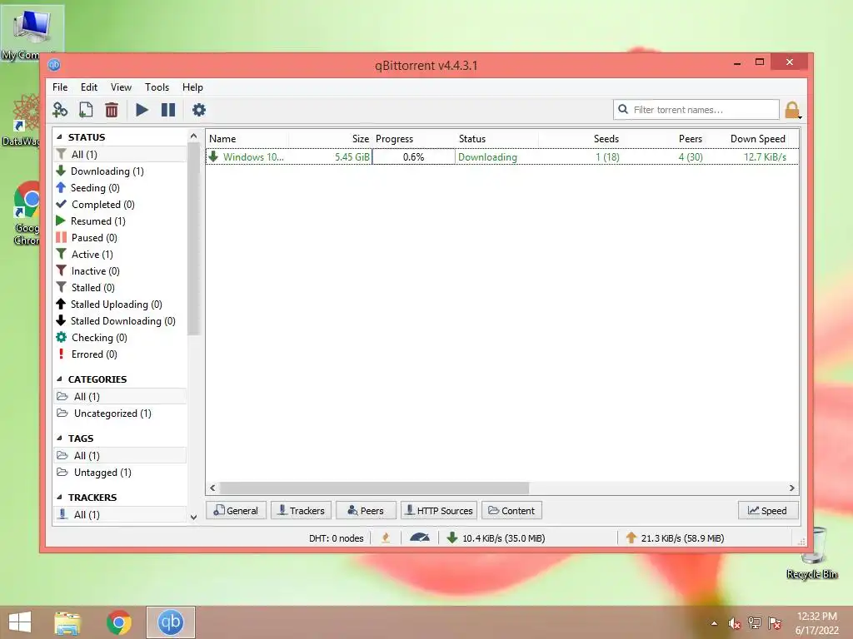Click the green download arrow in status bar
Viewport: 853px width, 639px height.
pyautogui.click(x=451, y=538)
